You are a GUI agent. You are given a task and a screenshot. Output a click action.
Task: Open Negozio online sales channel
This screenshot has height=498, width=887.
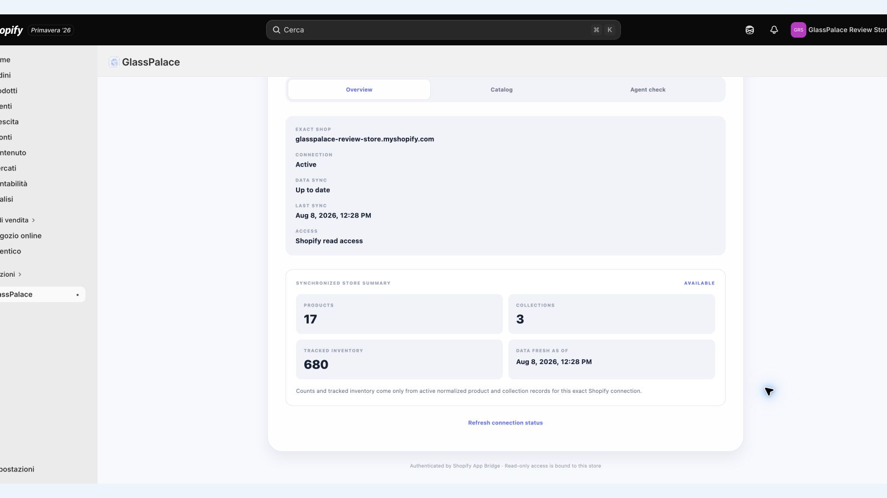[42, 236]
